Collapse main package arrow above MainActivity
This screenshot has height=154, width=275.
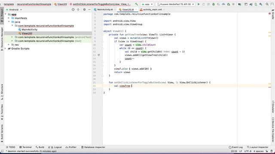[12, 26]
